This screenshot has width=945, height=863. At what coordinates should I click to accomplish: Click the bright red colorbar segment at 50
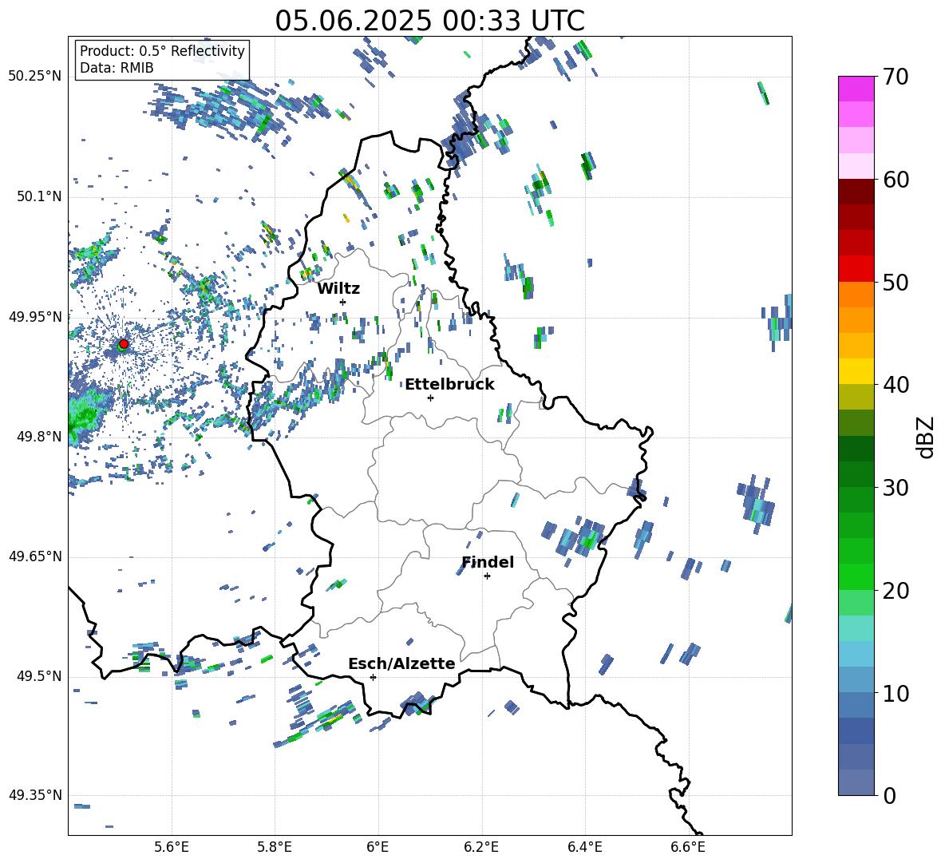(856, 269)
